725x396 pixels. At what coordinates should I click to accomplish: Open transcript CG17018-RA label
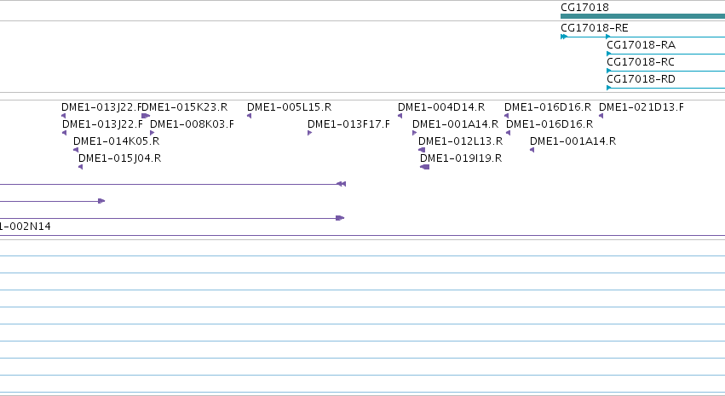coord(641,45)
